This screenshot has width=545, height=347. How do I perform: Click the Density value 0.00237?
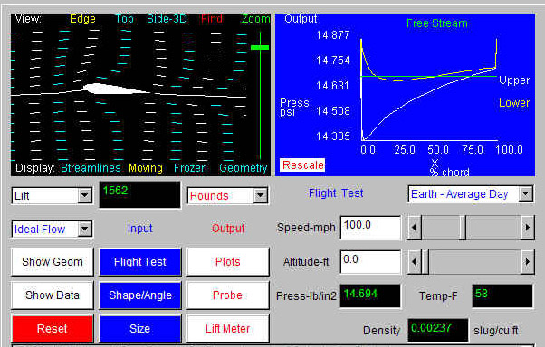tap(438, 330)
